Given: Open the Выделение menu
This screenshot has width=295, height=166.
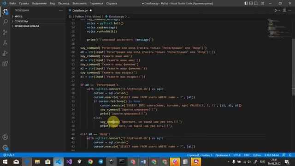Looking at the screenshot, I should click(x=39, y=3).
